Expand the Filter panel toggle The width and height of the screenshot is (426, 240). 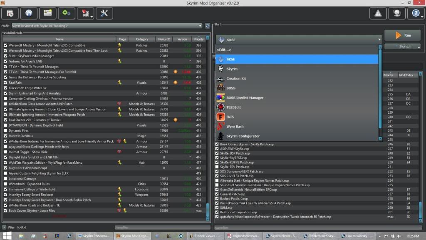(4, 227)
